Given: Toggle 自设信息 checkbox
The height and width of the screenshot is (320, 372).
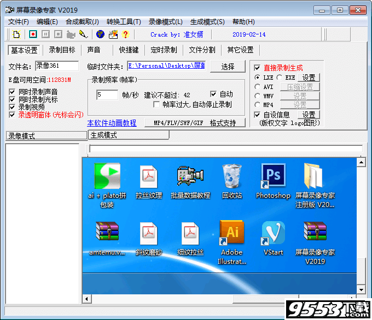Looking at the screenshot, I should coord(257,115).
